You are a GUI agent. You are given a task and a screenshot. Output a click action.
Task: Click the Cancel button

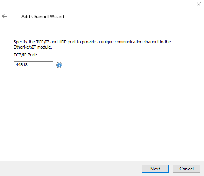click(x=187, y=169)
